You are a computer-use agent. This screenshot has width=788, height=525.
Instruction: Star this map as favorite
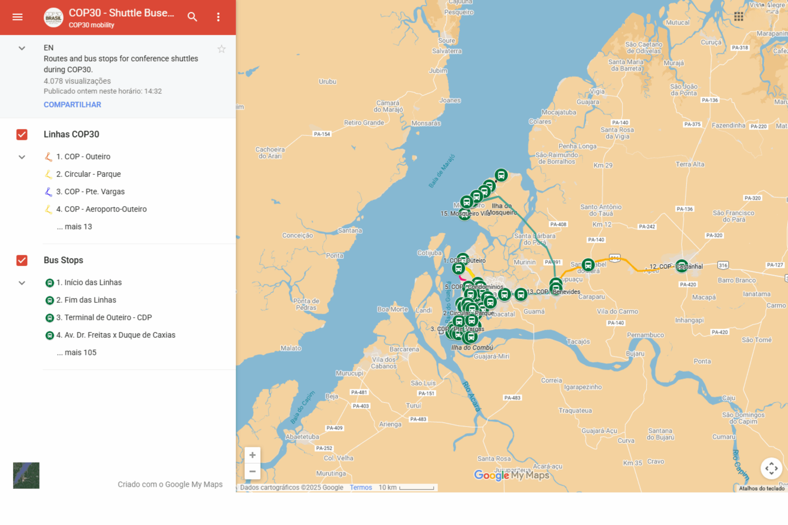(221, 49)
